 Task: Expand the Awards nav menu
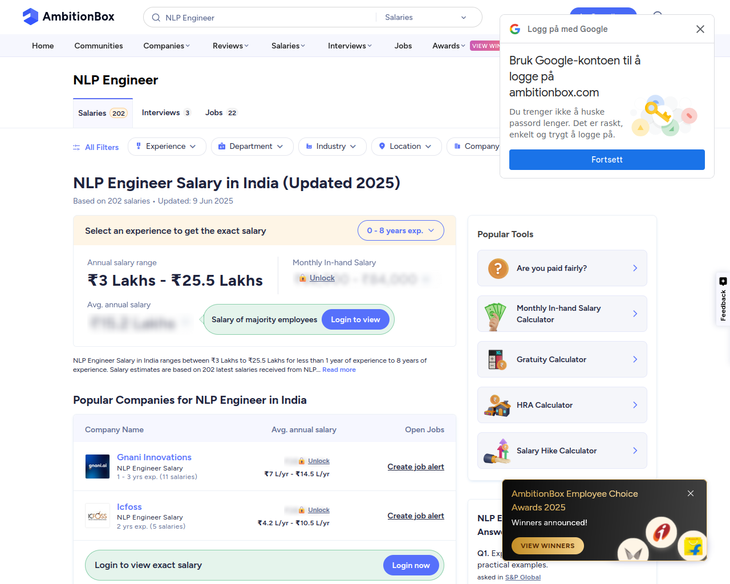pos(448,46)
